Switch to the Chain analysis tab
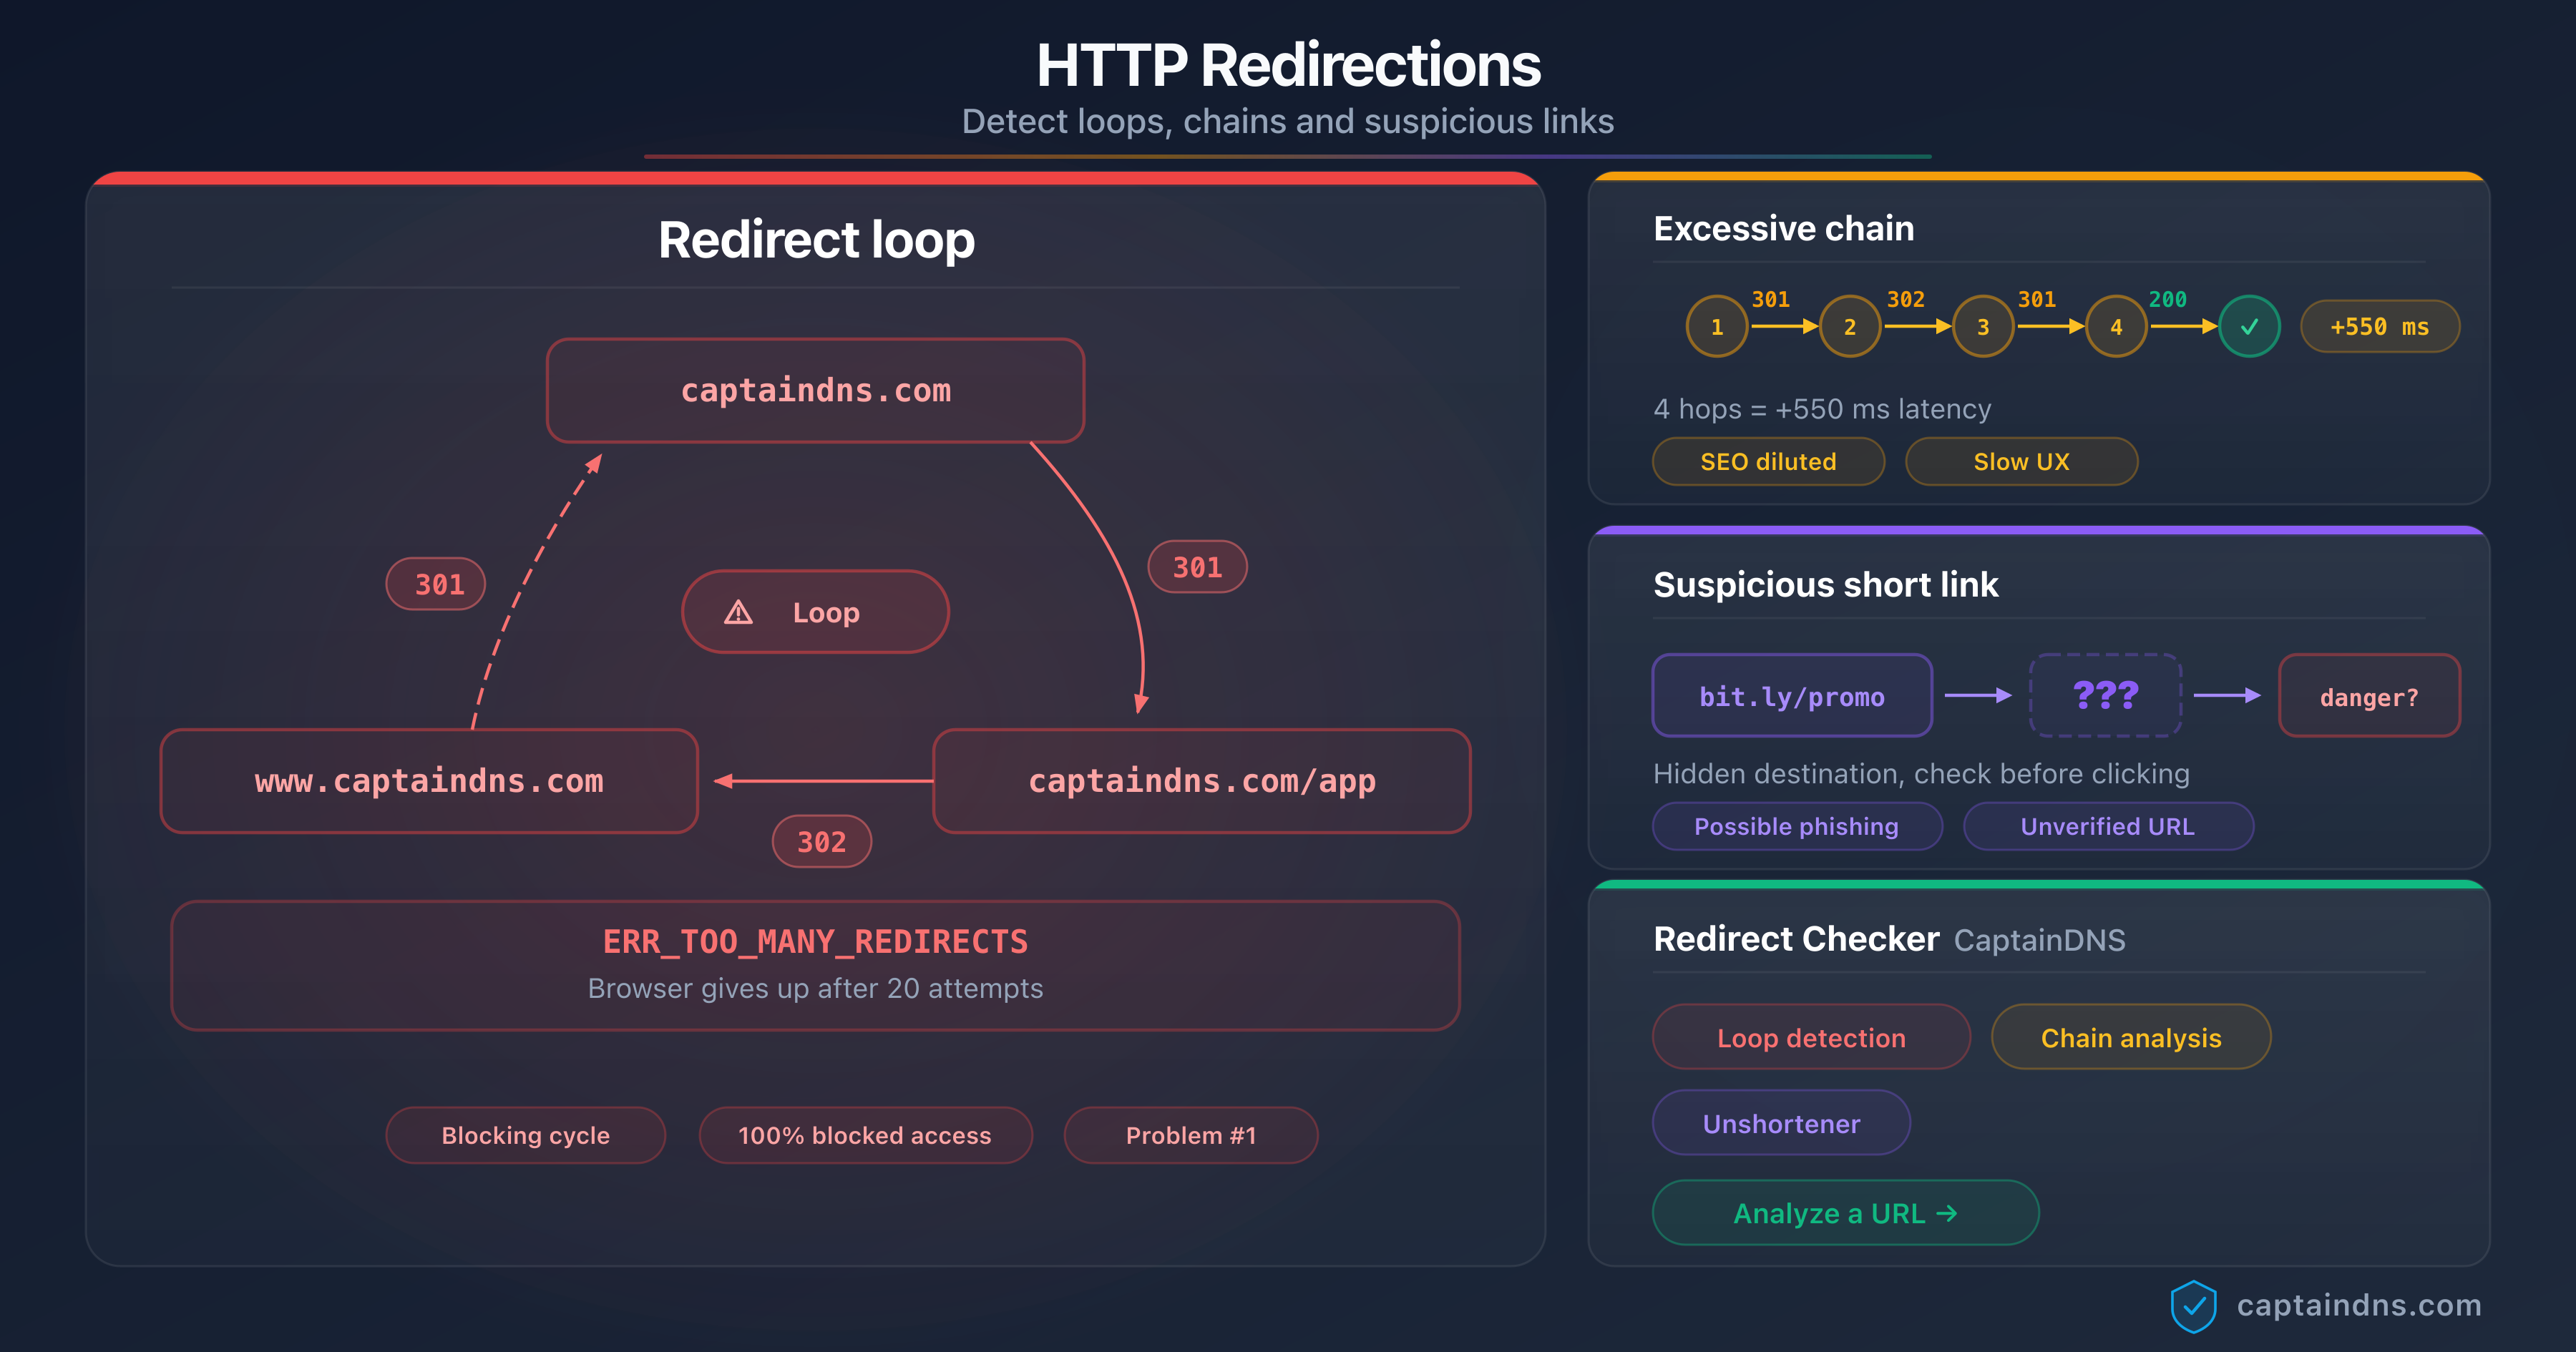The image size is (2576, 1352). (2130, 1037)
